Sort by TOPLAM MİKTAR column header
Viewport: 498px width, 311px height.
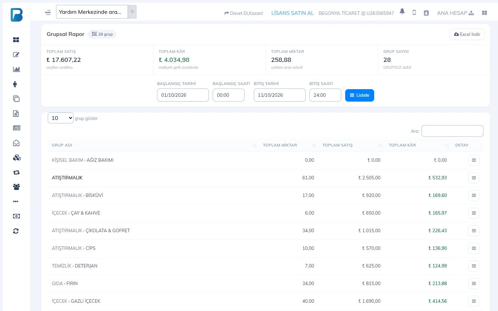pos(289,145)
